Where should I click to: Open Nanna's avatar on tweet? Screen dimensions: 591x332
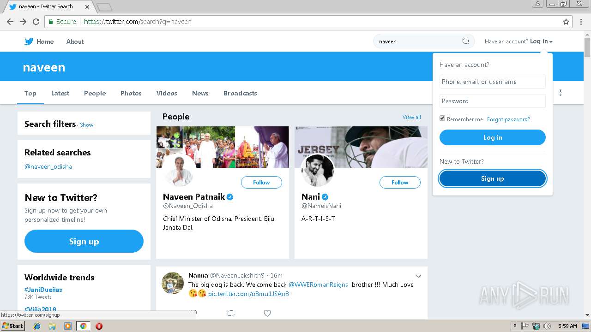(172, 283)
